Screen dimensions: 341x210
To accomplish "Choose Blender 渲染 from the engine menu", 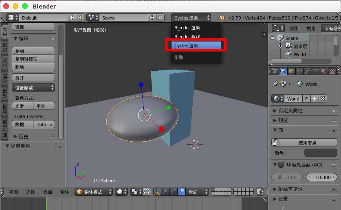I will (x=196, y=28).
